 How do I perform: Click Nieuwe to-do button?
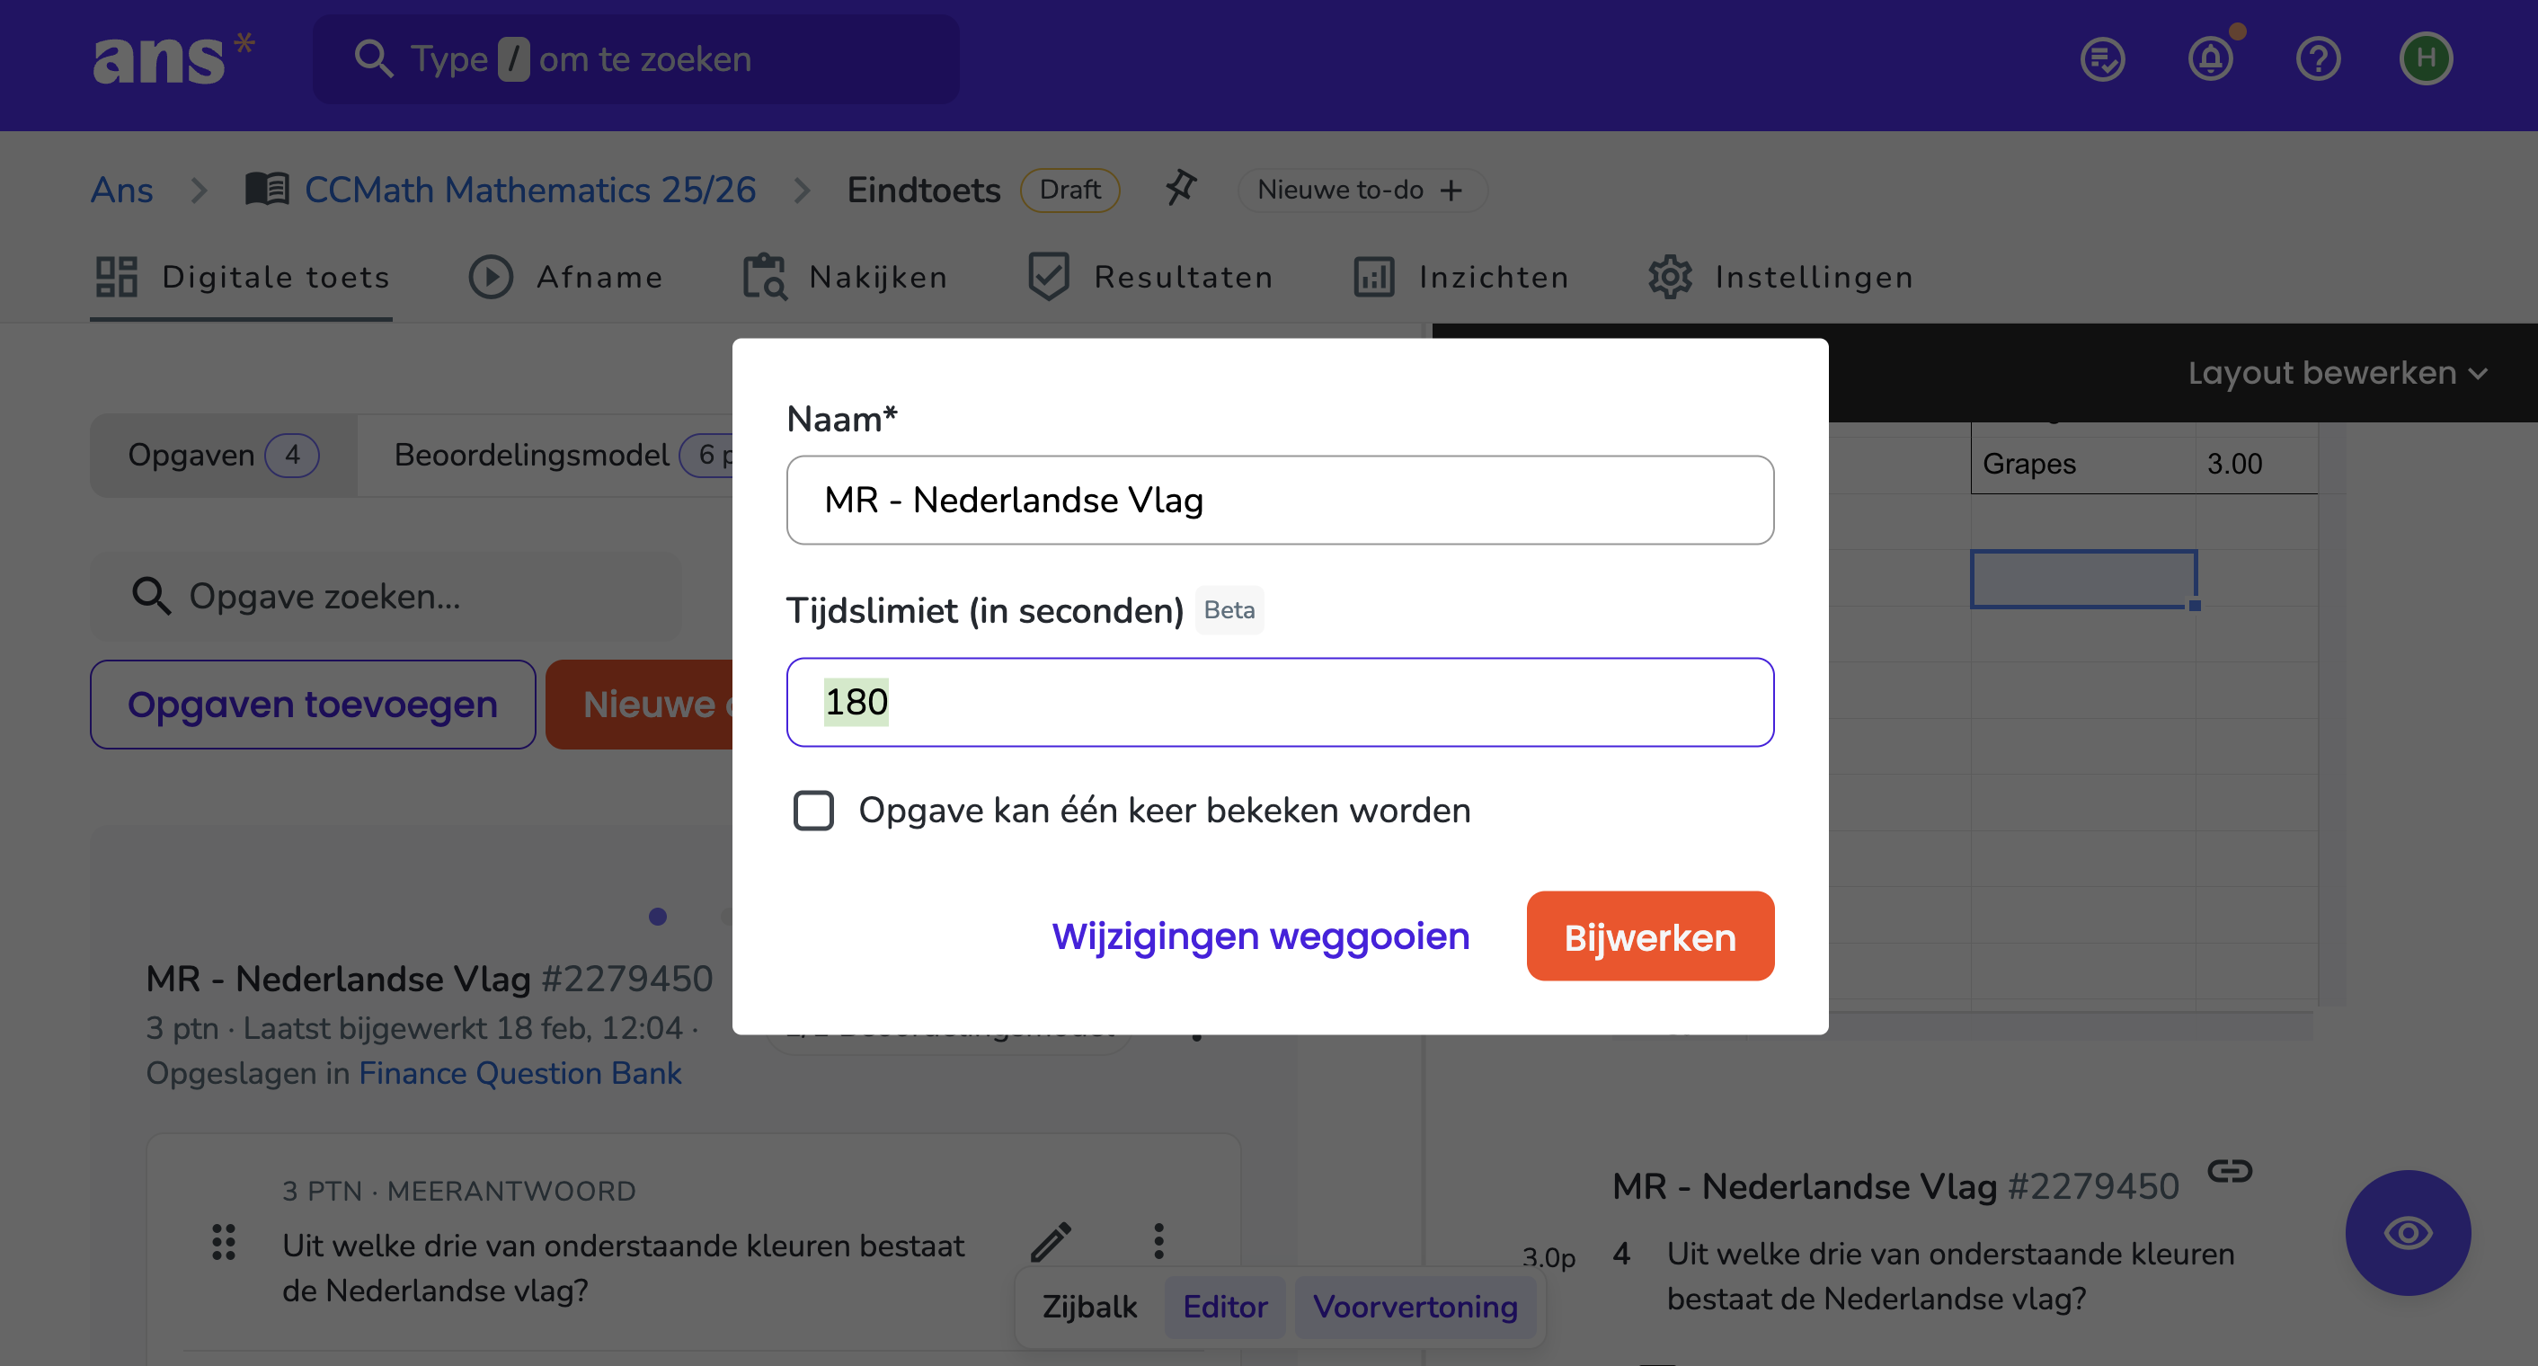tap(1362, 191)
